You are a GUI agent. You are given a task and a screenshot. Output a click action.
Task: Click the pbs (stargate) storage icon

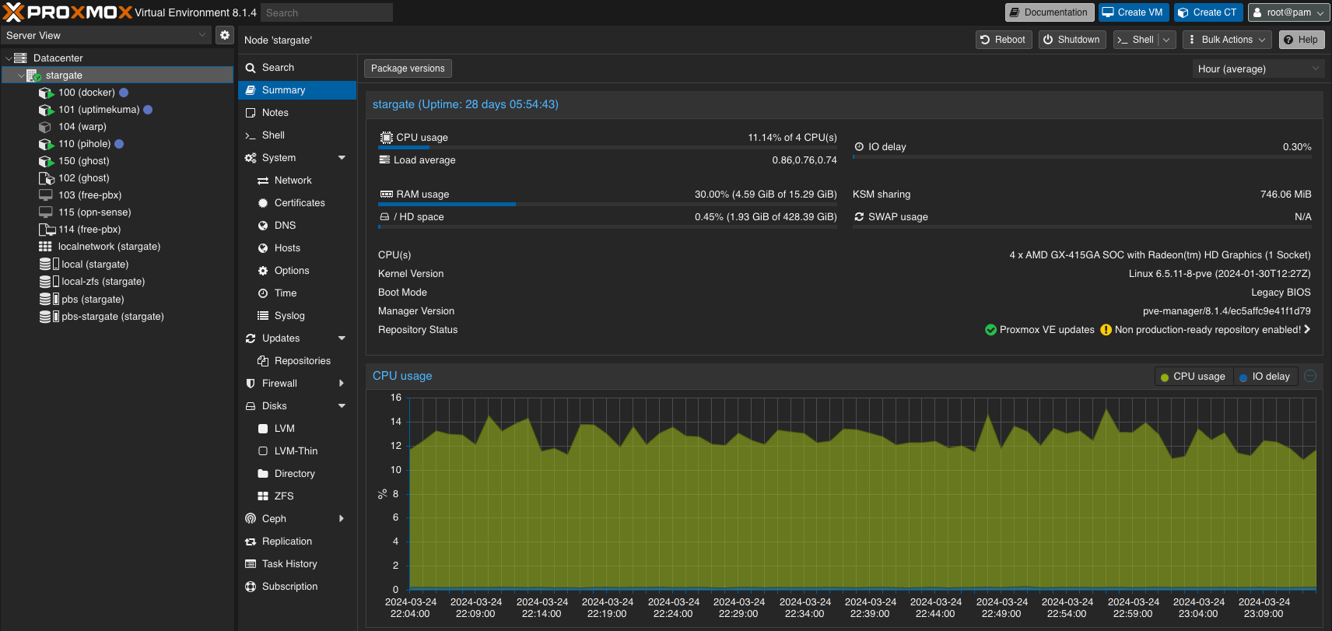[48, 300]
